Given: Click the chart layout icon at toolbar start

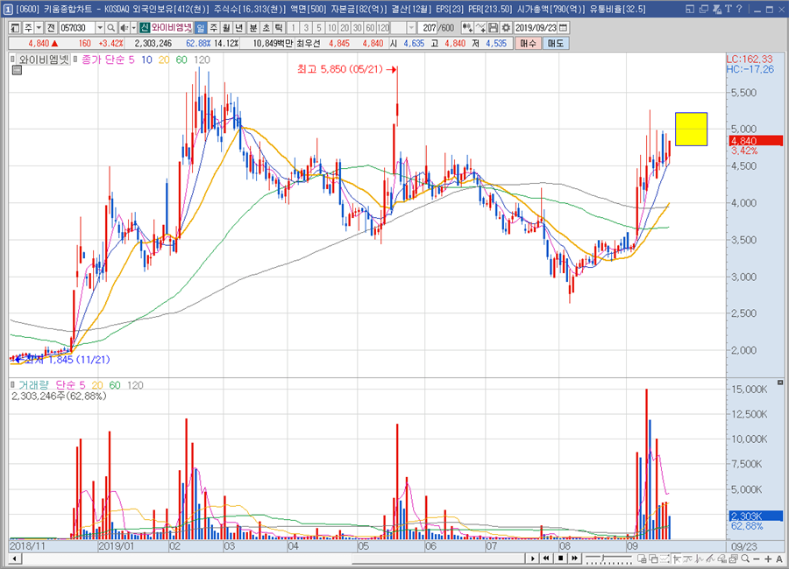Looking at the screenshot, I should click(x=15, y=28).
